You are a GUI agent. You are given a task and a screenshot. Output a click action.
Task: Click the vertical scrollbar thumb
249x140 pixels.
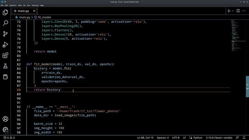point(247,86)
